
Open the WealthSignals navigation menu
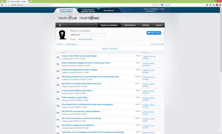[130, 25]
